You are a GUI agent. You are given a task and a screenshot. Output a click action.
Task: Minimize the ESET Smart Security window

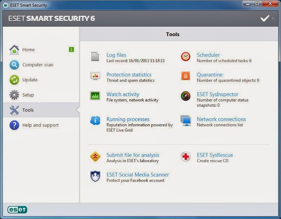click(x=248, y=4)
